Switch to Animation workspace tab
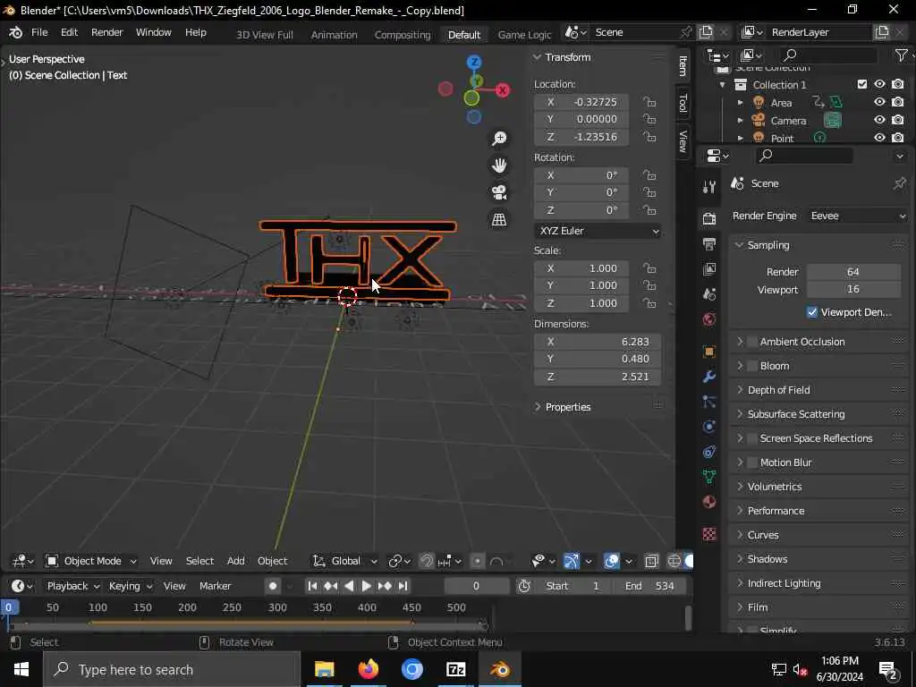Screen dimensions: 916x687 [x=334, y=35]
